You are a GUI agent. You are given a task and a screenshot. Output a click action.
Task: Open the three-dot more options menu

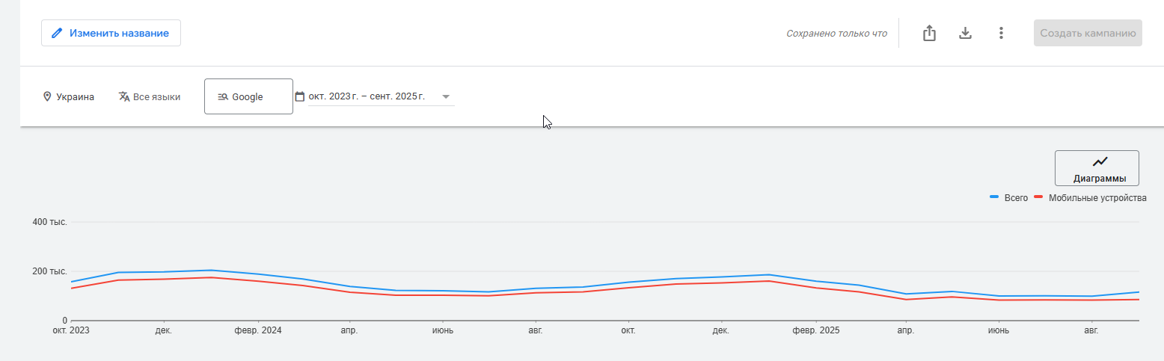[x=1001, y=33]
